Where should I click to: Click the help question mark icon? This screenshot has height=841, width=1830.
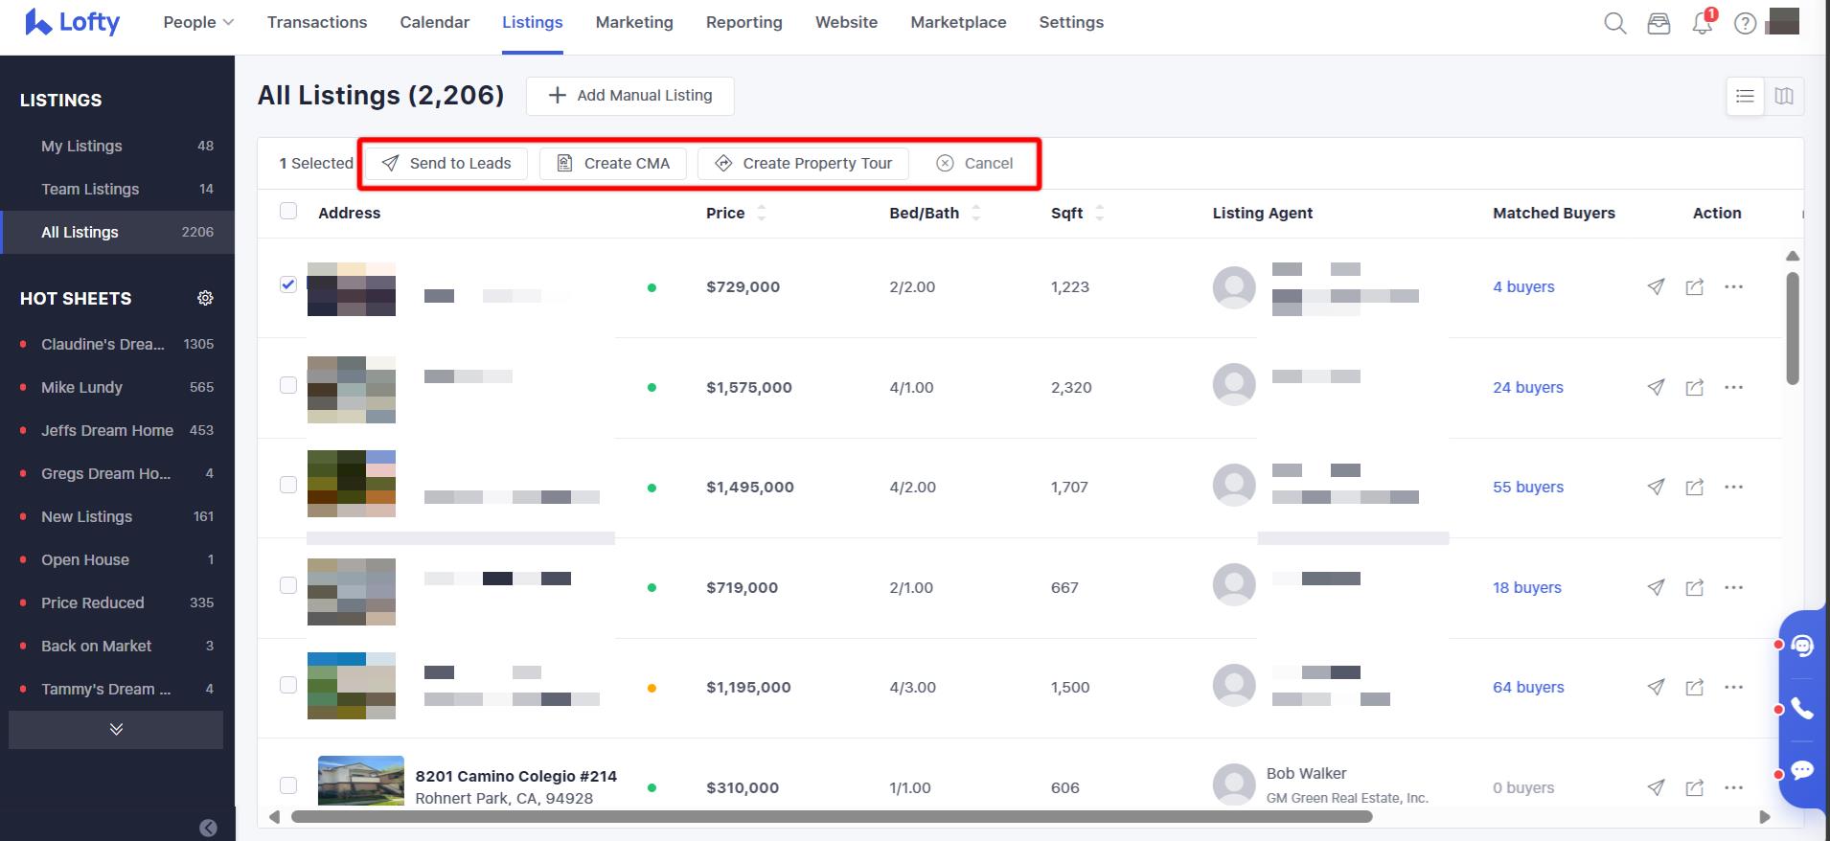click(x=1745, y=23)
